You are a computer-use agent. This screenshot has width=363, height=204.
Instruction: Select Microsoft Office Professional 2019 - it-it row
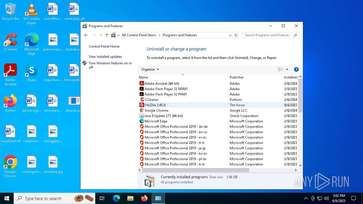(218, 143)
